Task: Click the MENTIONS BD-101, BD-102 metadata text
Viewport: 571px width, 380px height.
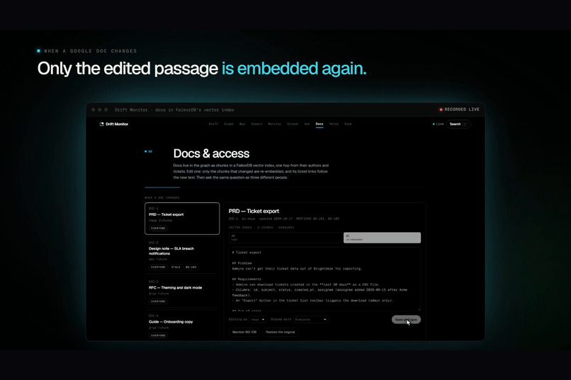Action: tap(317, 219)
